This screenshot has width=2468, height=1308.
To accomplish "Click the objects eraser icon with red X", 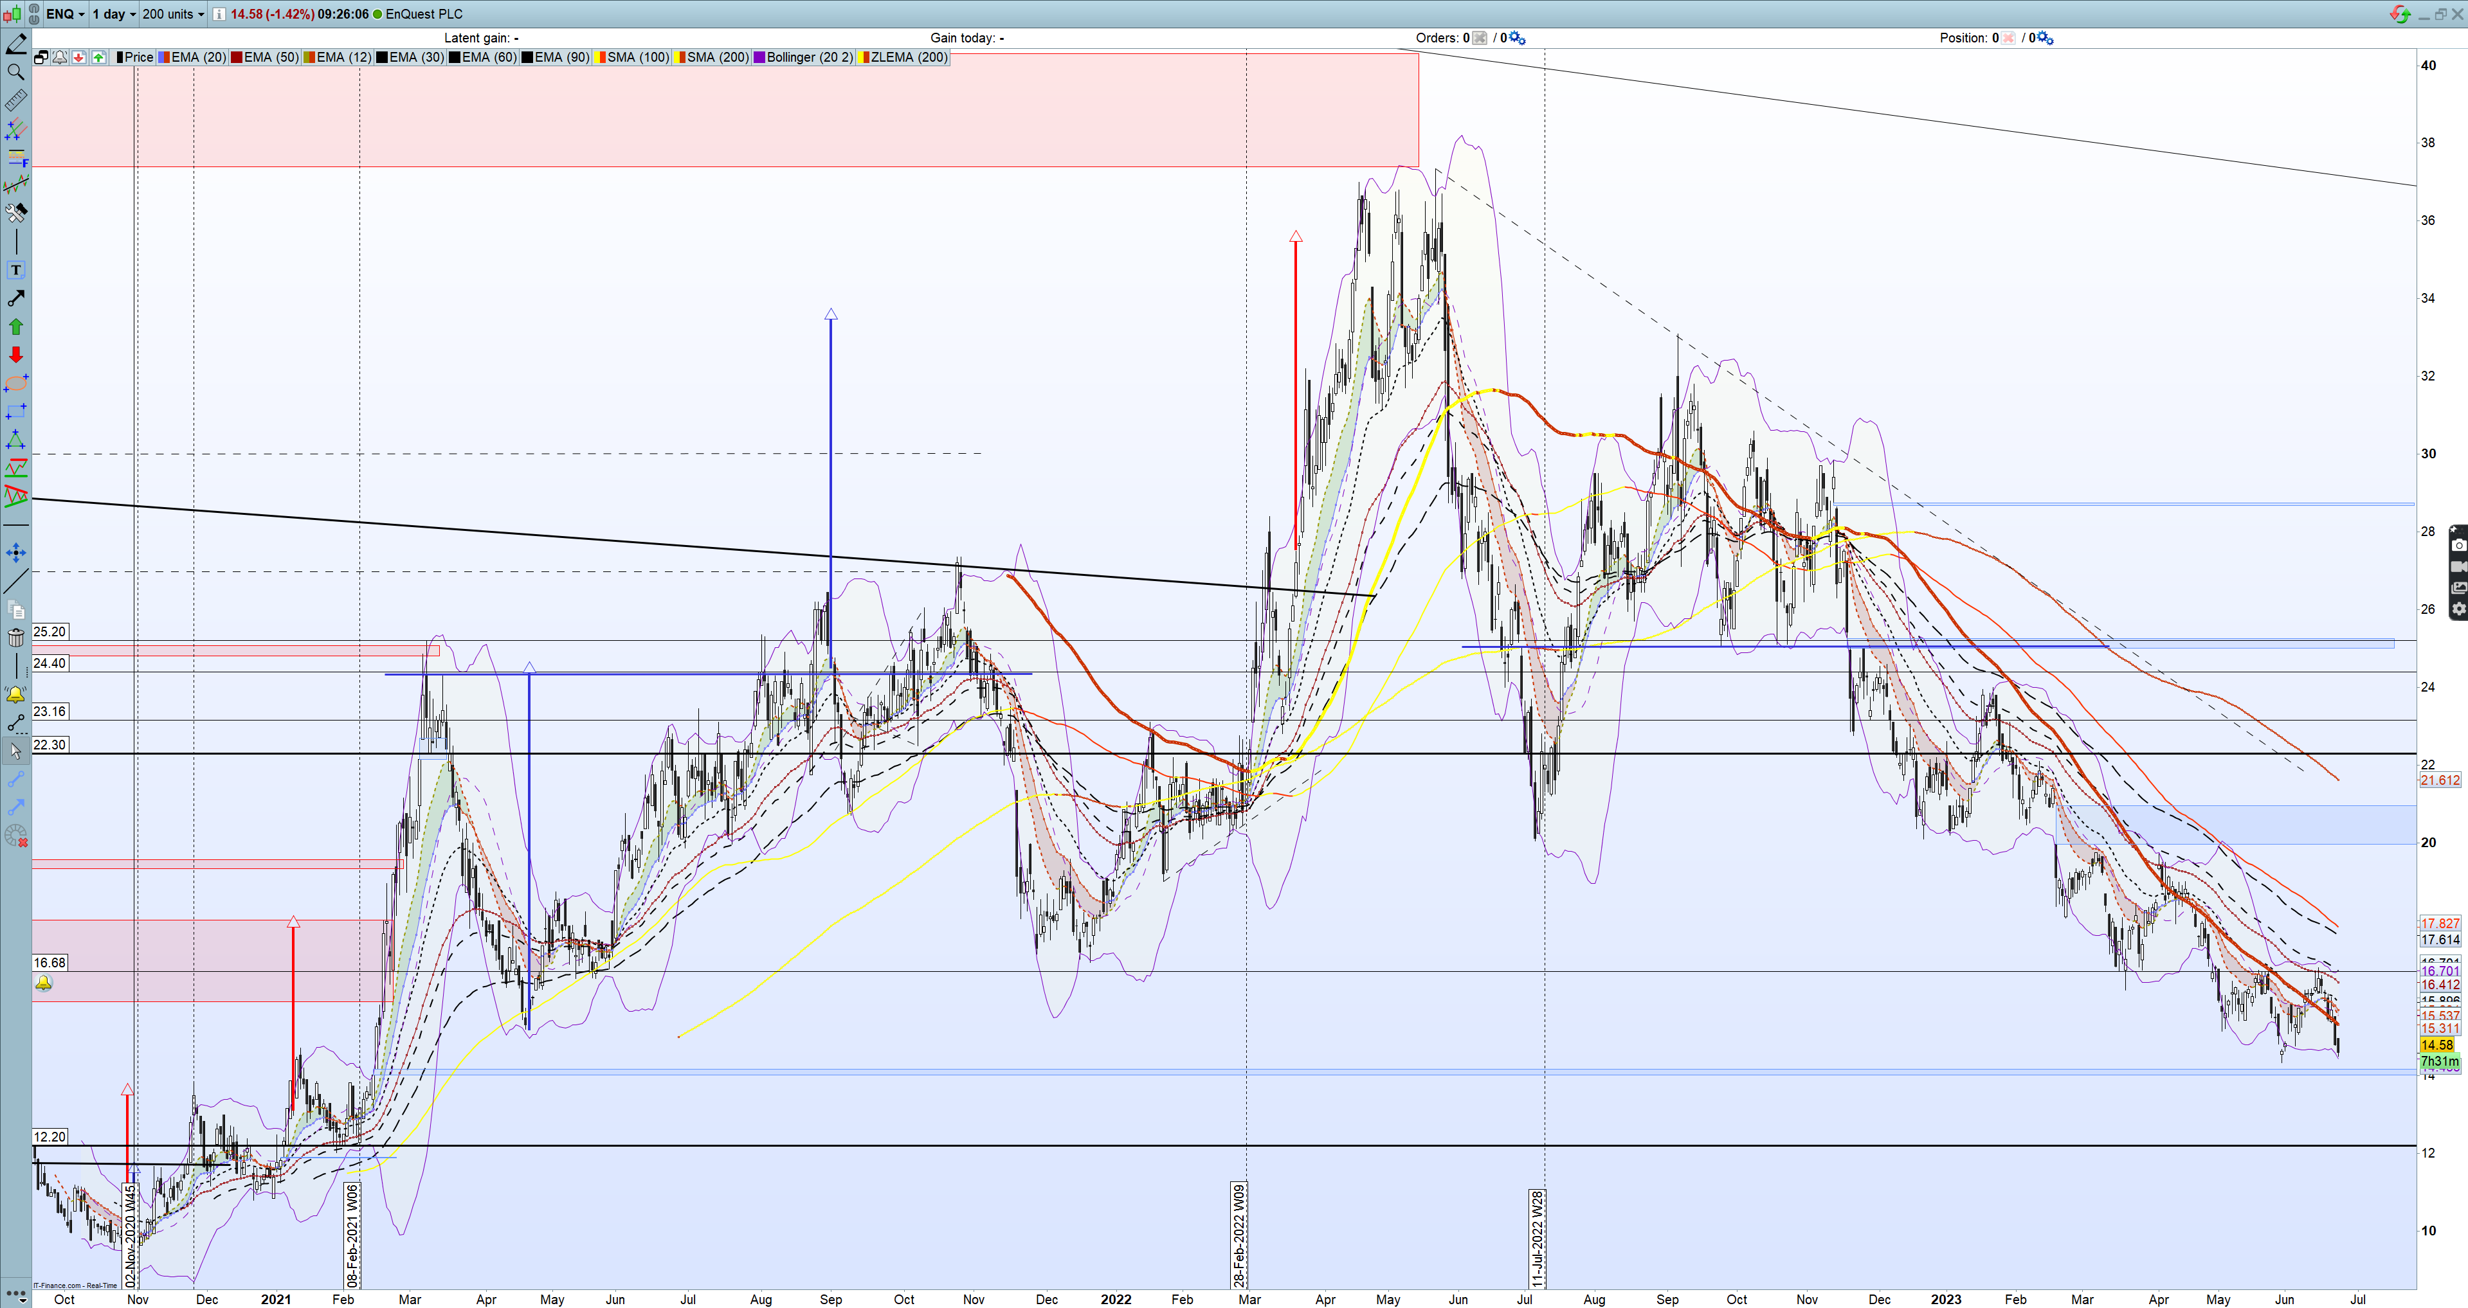I will click(x=15, y=836).
